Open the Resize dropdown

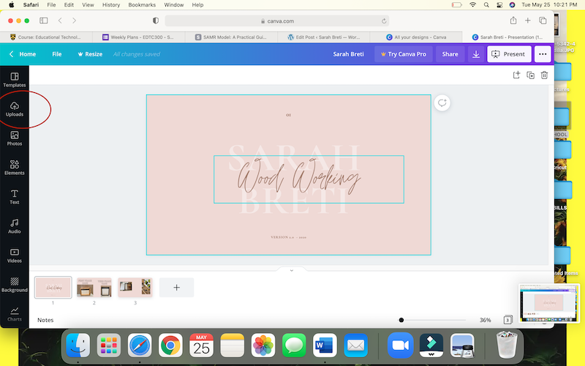coord(90,54)
